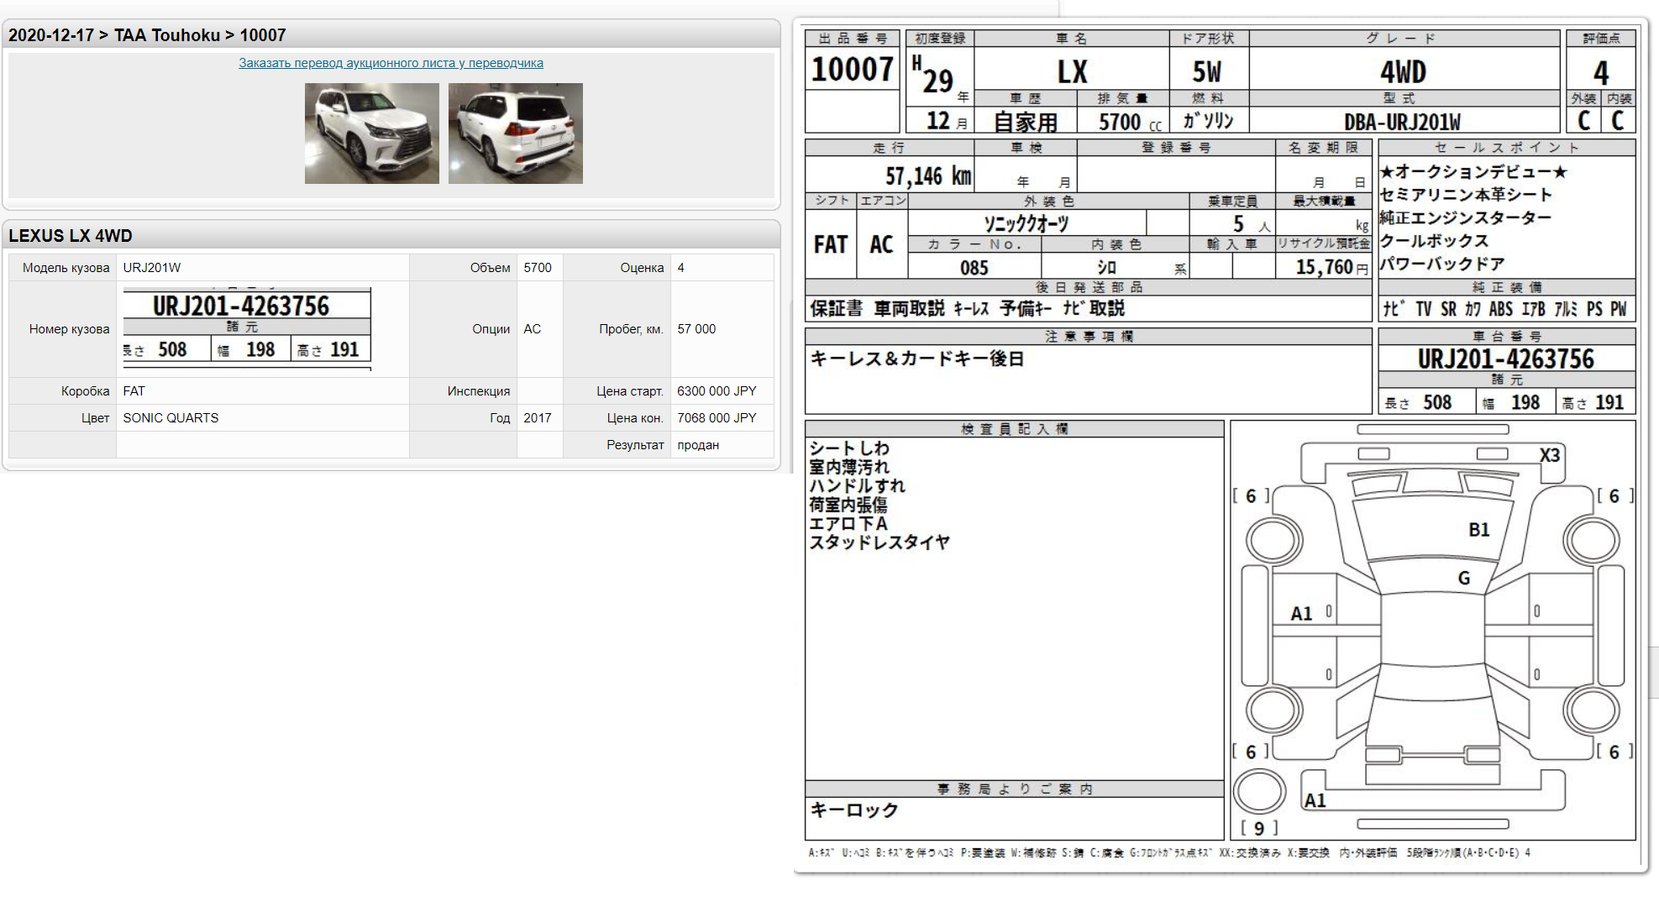Click the Оценка label
The height and width of the screenshot is (901, 1659).
click(642, 268)
